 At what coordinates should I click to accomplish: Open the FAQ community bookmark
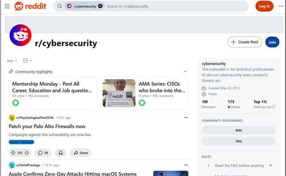pyautogui.click(x=239, y=141)
